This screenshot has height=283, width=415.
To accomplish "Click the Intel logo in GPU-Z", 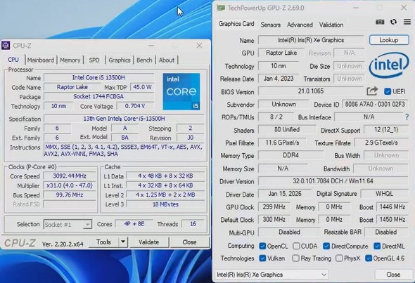I will pos(389,65).
